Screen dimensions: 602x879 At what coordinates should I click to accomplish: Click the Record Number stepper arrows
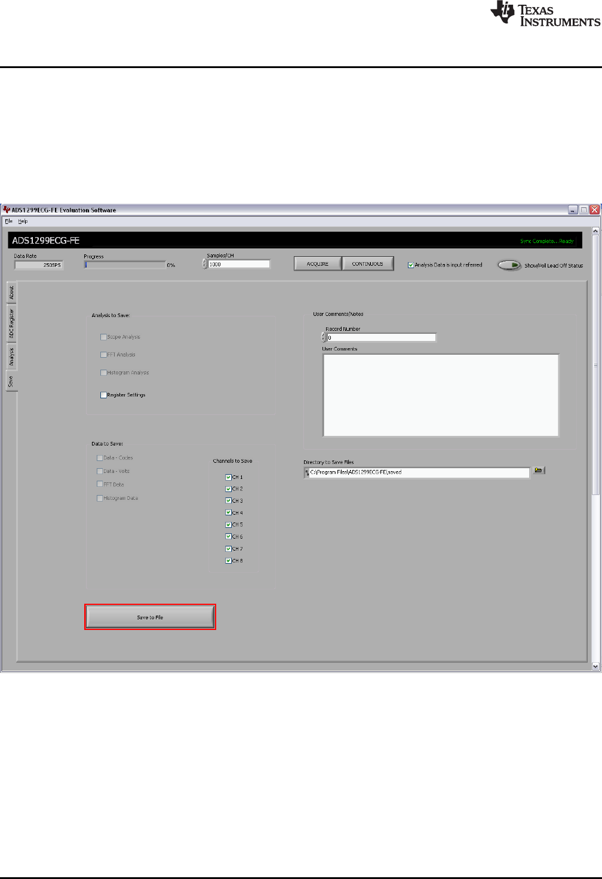tap(324, 337)
